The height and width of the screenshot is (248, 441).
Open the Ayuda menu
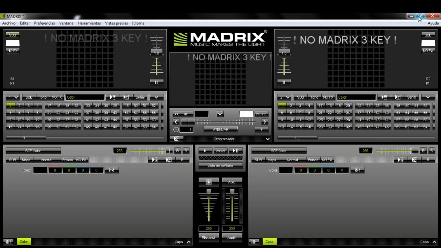click(x=433, y=23)
